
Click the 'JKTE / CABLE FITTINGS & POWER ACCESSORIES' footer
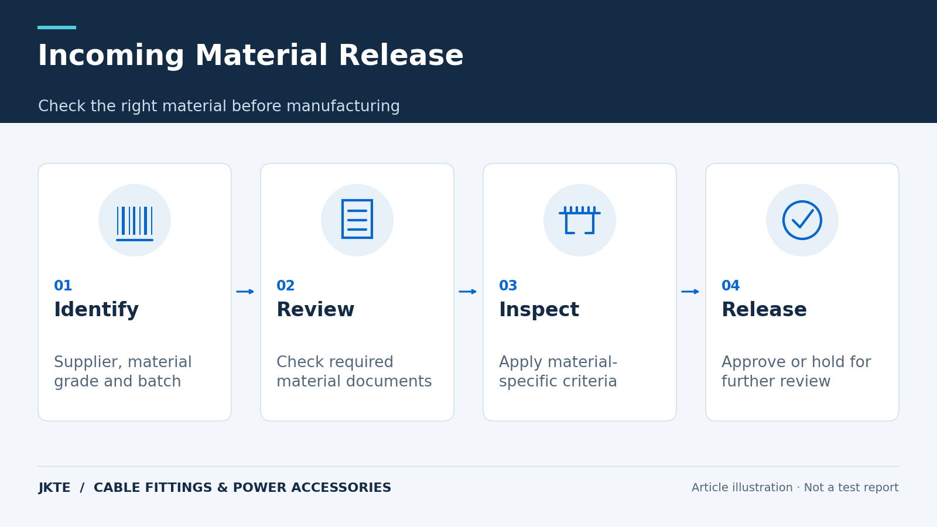215,488
